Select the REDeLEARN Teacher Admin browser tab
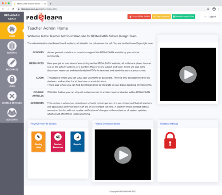This screenshot has width=222, height=195. point(29,4)
